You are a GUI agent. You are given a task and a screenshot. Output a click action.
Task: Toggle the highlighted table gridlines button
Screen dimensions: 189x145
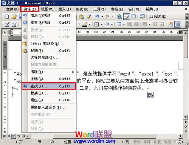pos(178,24)
